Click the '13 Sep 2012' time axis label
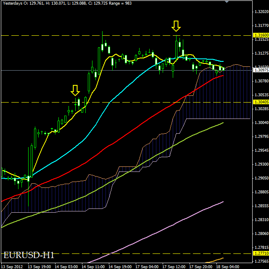 [x=12, y=267]
